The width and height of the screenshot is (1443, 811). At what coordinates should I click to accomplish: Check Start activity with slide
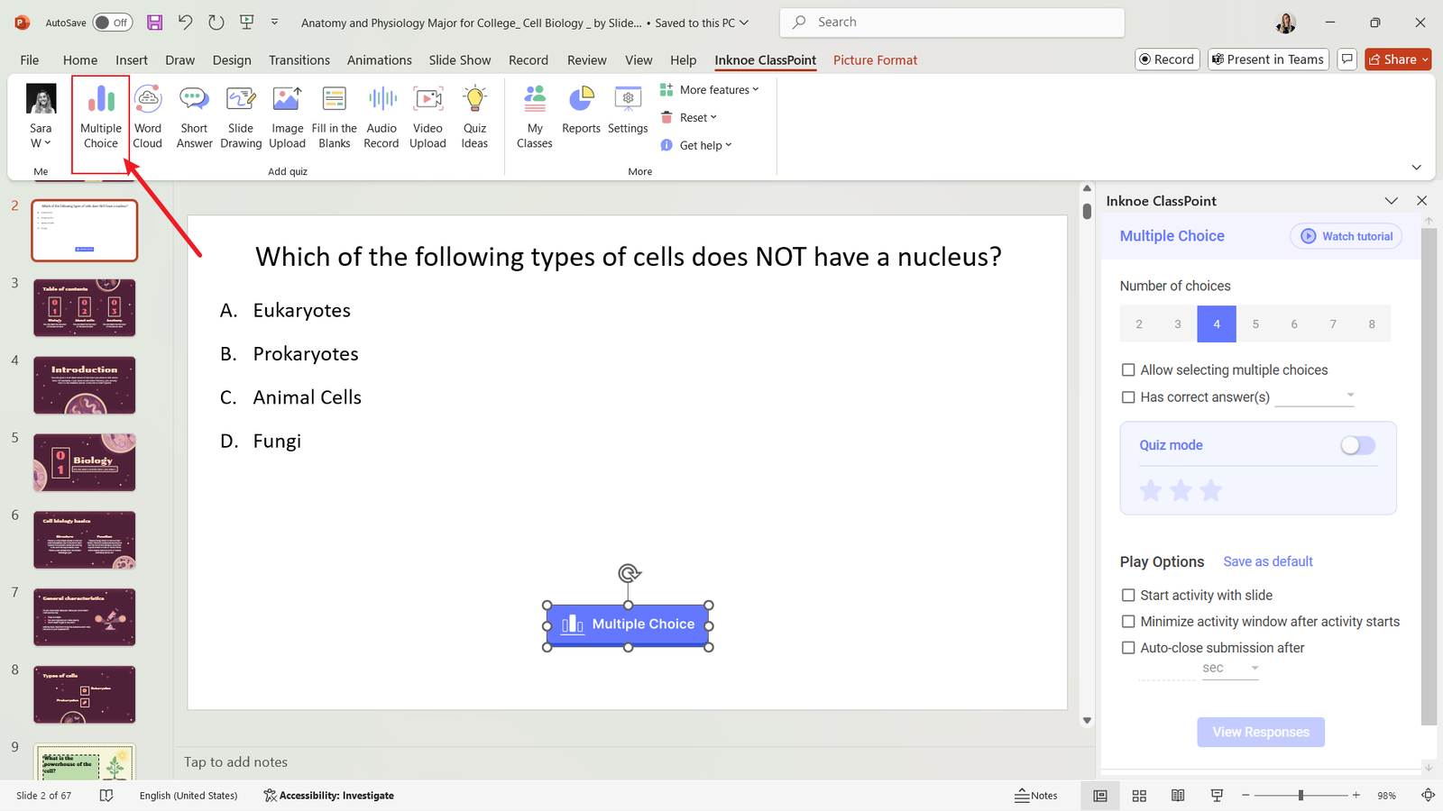[1128, 596]
